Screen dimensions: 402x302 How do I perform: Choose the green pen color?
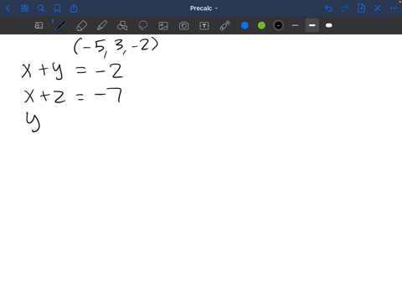[x=261, y=25]
